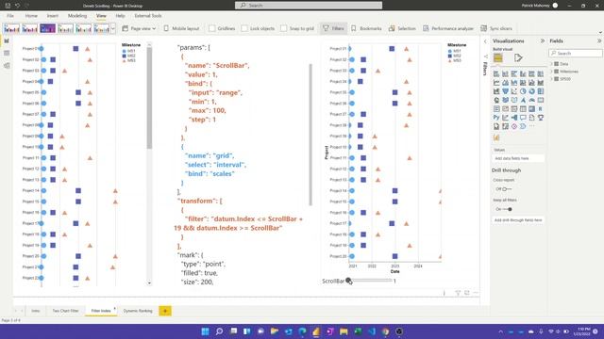Switch to the Dynamic Ranking page
This screenshot has height=339, width=604.
(138, 311)
